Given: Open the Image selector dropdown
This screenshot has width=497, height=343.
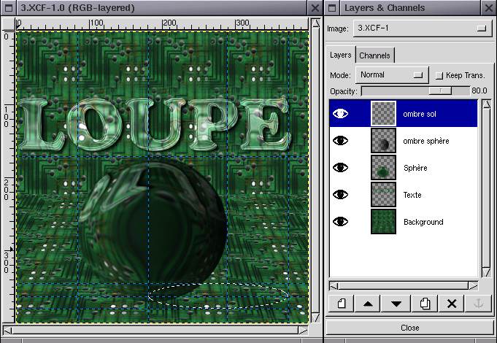Looking at the screenshot, I should point(421,28).
